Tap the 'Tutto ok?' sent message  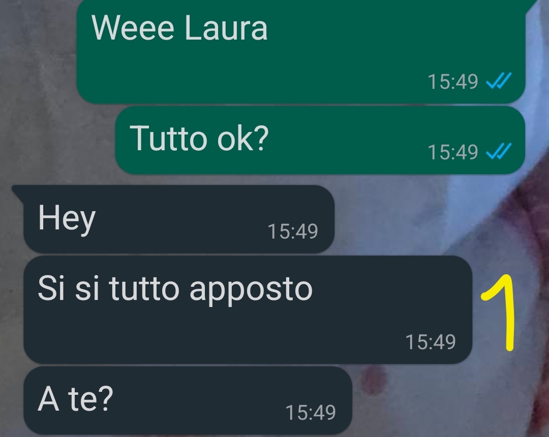tap(320, 140)
